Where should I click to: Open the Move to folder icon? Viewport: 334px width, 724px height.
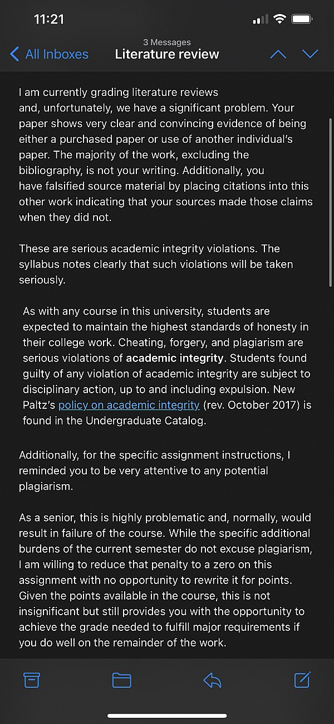click(x=121, y=680)
